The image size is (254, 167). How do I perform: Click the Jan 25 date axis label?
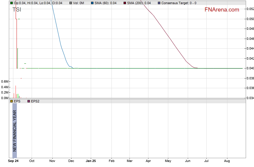91,161
